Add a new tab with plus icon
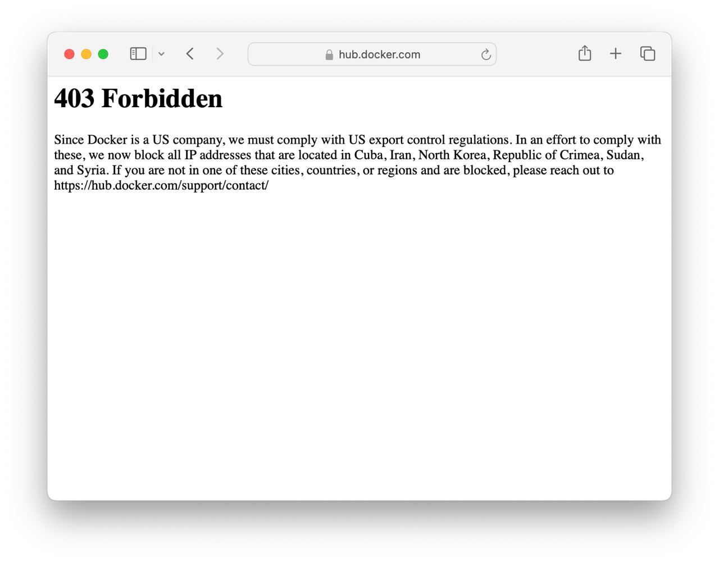Viewport: 719px width, 563px height. coord(616,54)
